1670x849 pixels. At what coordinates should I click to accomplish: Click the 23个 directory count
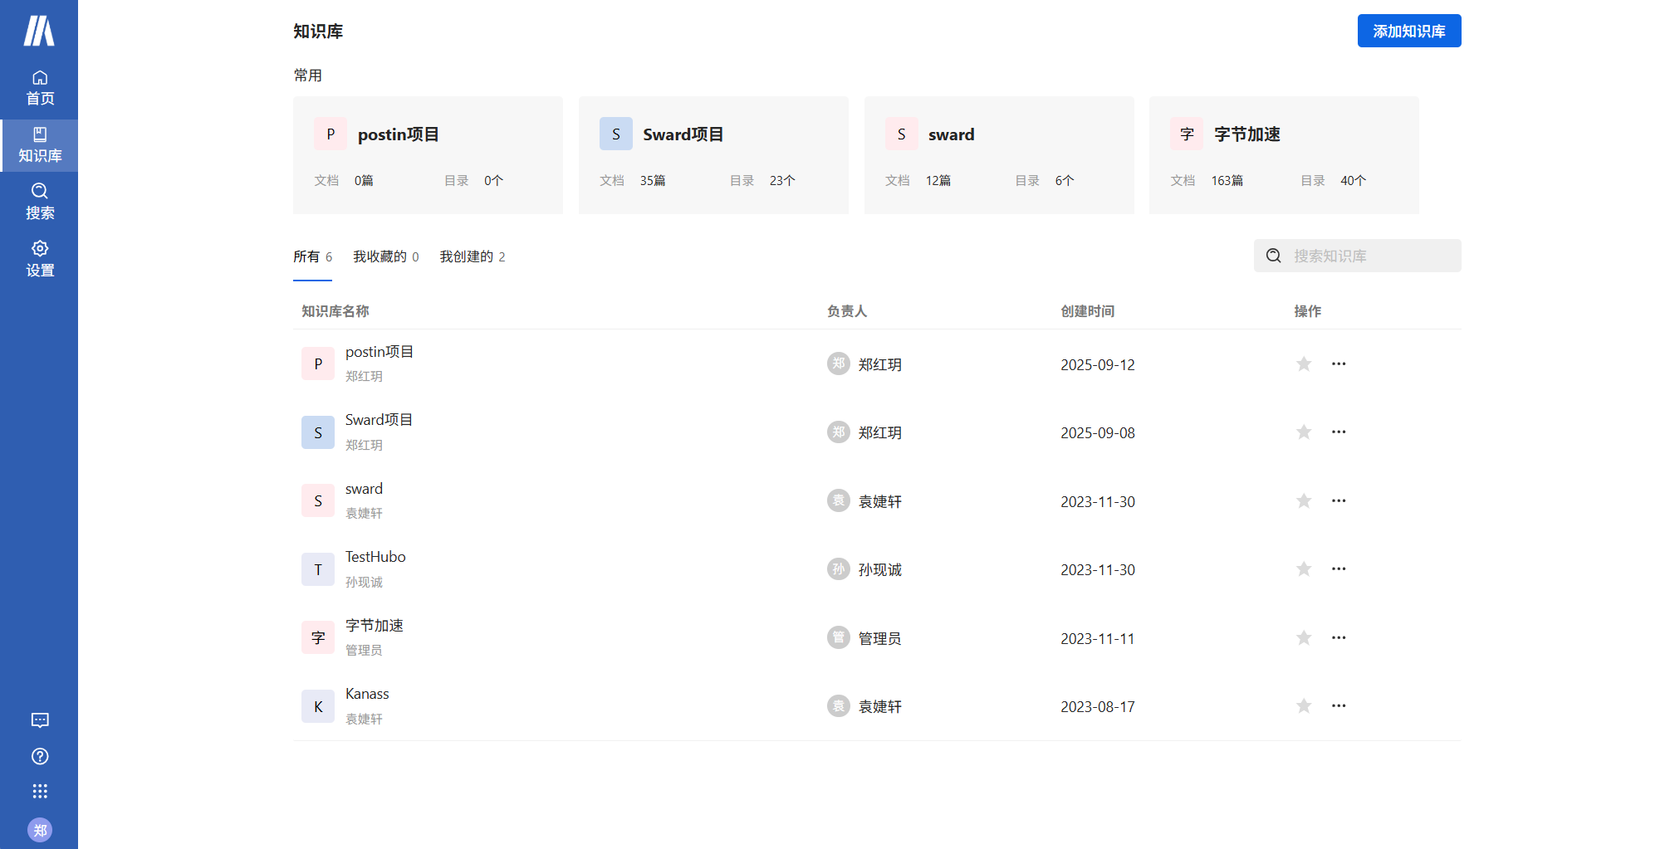[782, 181]
